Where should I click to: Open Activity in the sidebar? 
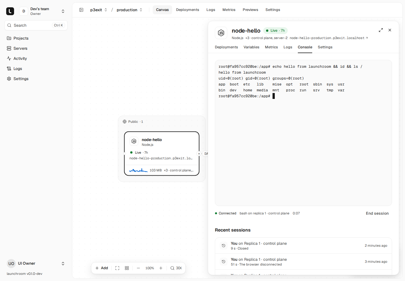coord(36,58)
